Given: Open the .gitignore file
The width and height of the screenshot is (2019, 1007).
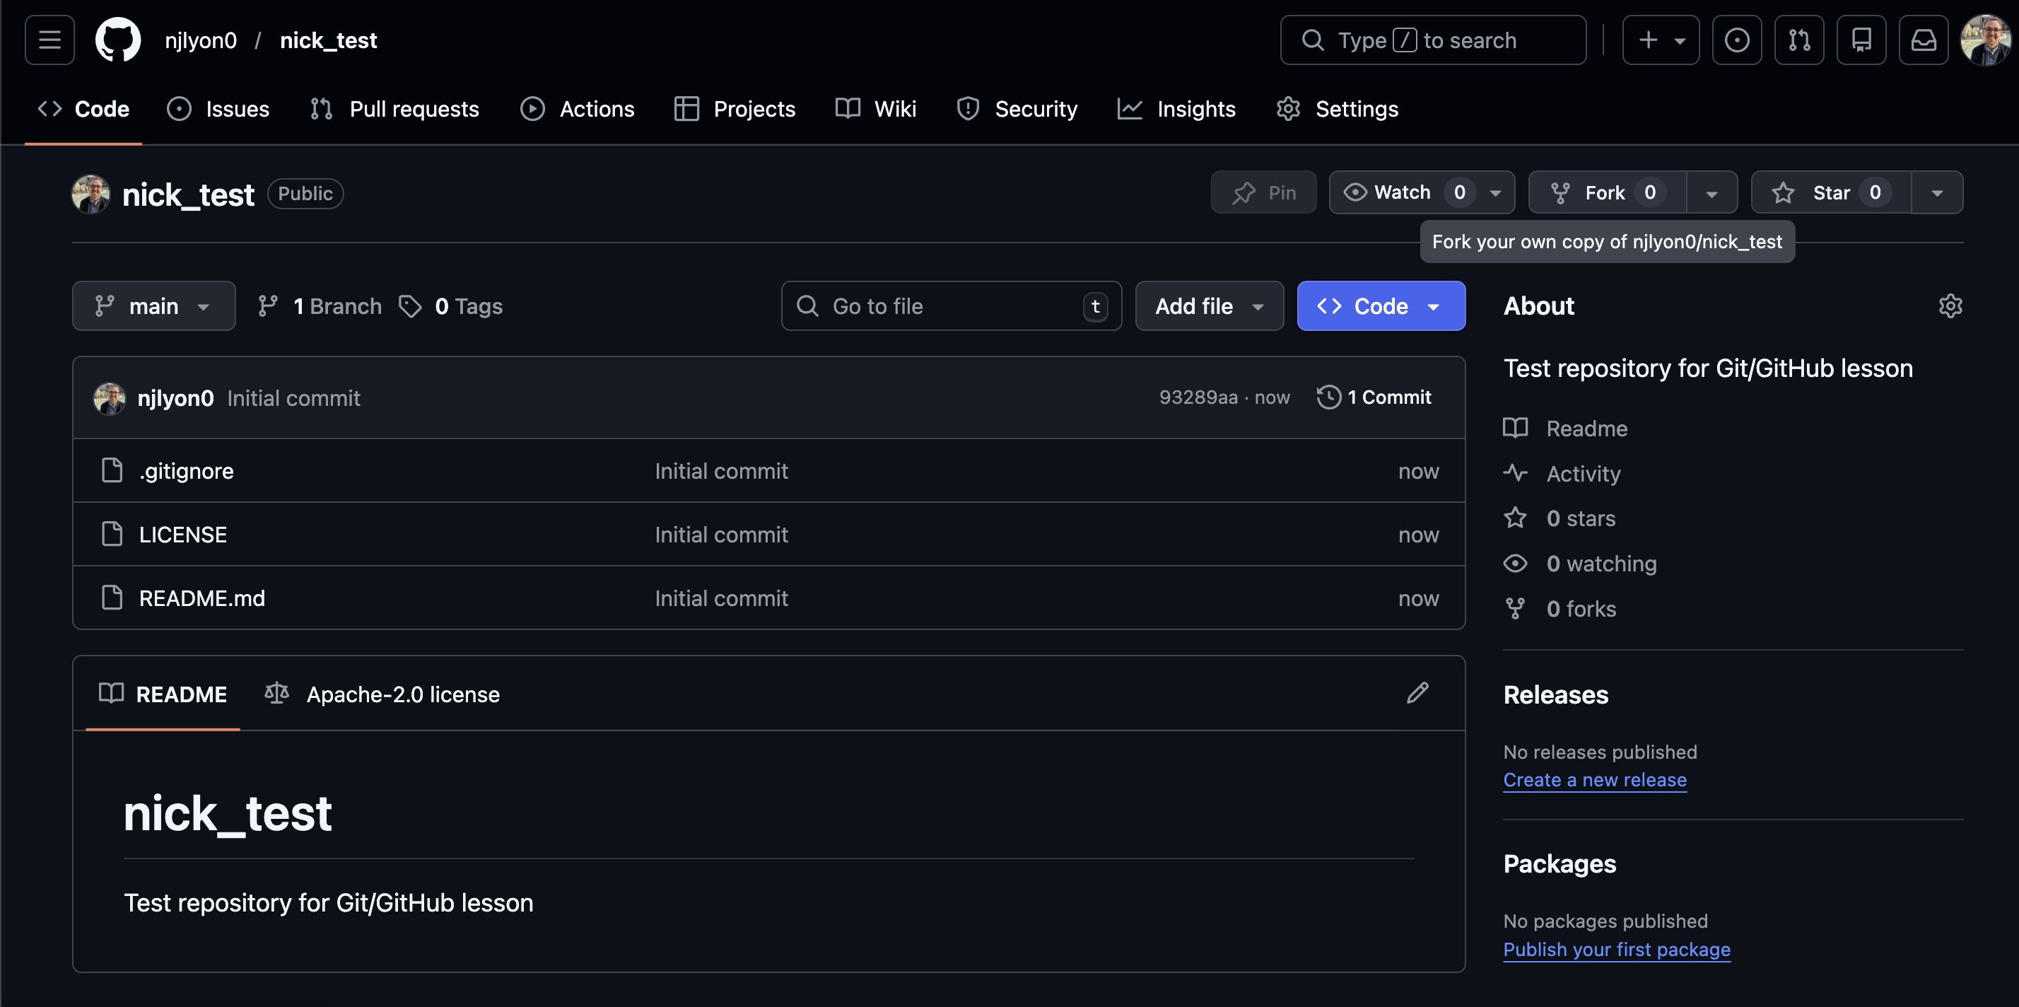Looking at the screenshot, I should [x=187, y=470].
